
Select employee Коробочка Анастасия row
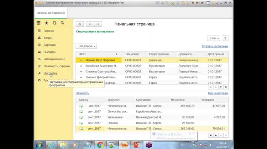point(152,66)
